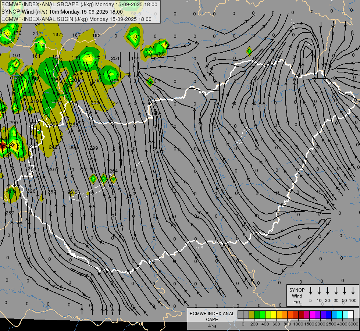Click the 2000 tick label on CAPE scale
360x331 pixels.
pyautogui.click(x=320, y=324)
